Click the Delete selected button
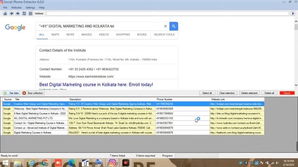This screenshot has height=167, width=298. [249, 93]
